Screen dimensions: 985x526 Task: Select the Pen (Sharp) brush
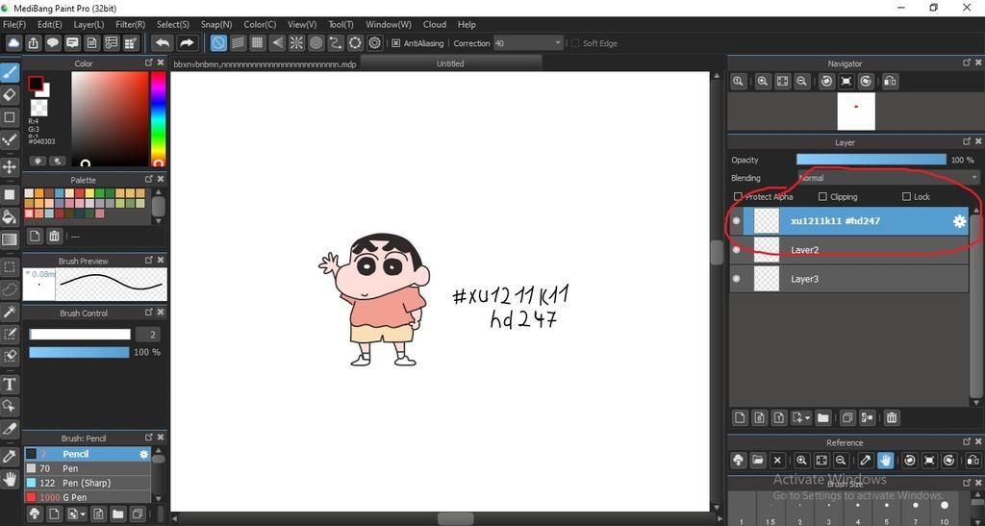(x=88, y=483)
